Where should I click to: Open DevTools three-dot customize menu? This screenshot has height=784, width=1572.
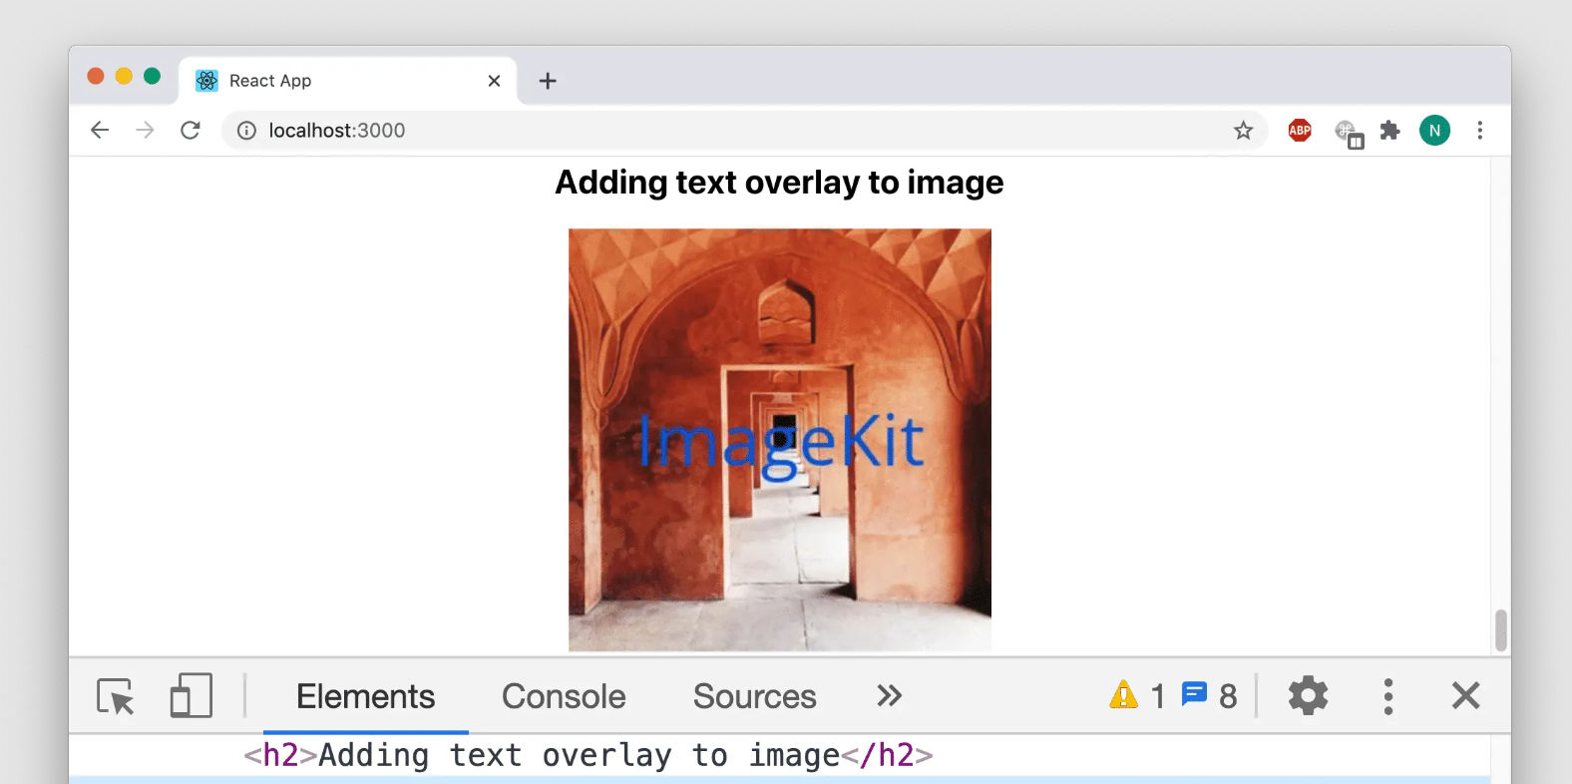(1387, 696)
